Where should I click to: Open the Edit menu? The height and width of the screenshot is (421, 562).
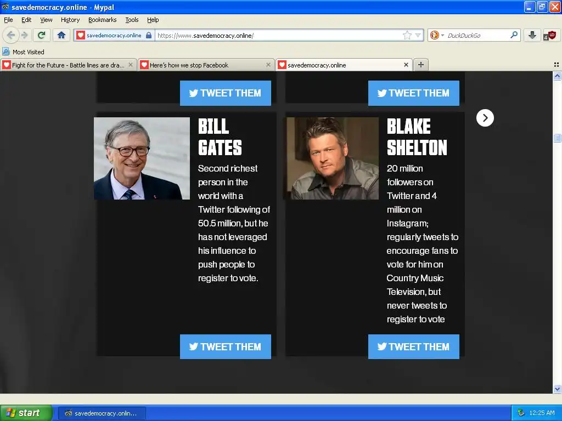pos(26,20)
